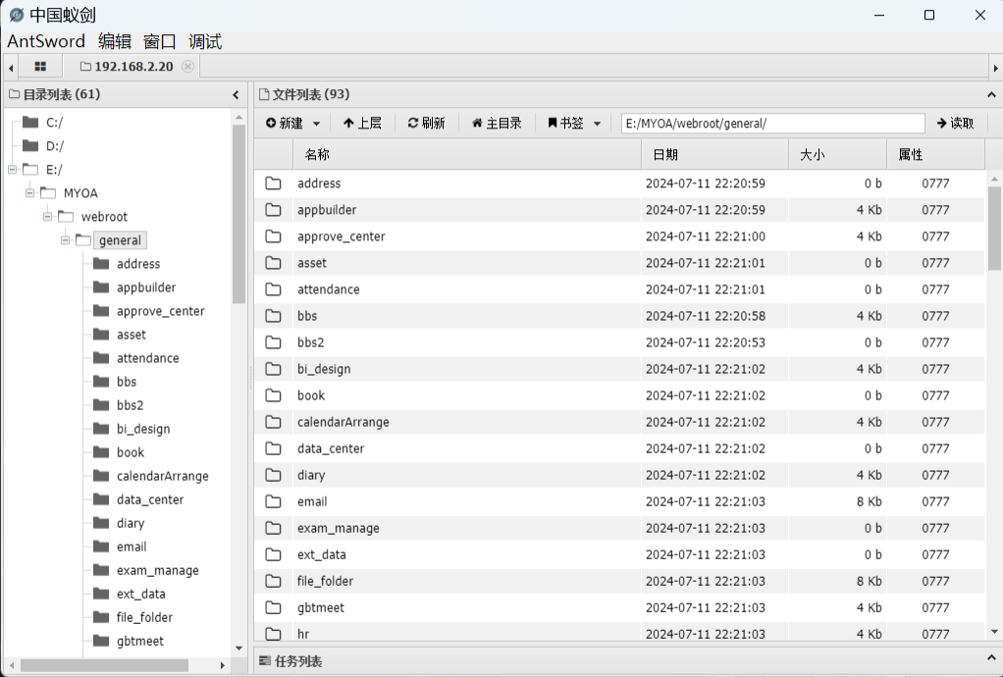The image size is (1003, 677).
Task: Select exam_manage in directory tree
Action: (157, 570)
